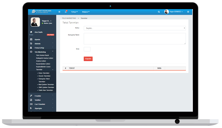Collapse the Tanımlar submenu chevron
Viewport: 222px width, 128px height.
click(53, 70)
